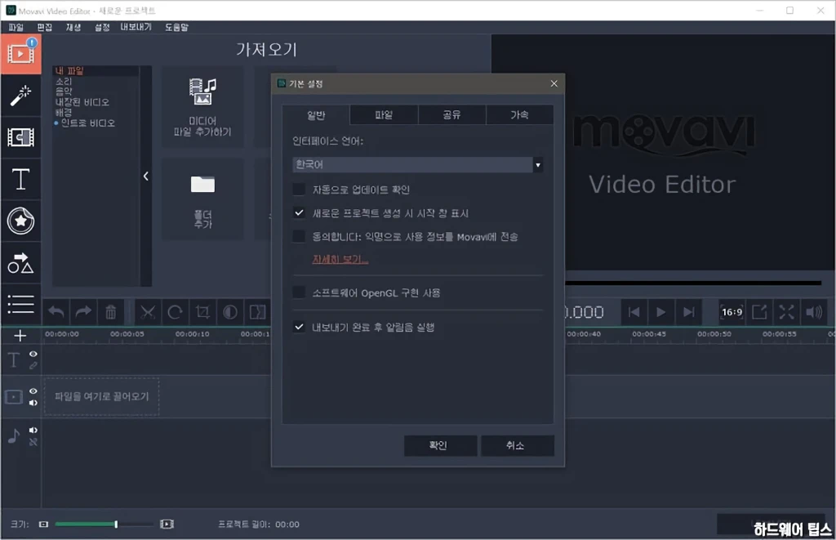Collapse the media library side panel
The height and width of the screenshot is (540, 836).
pyautogui.click(x=146, y=176)
